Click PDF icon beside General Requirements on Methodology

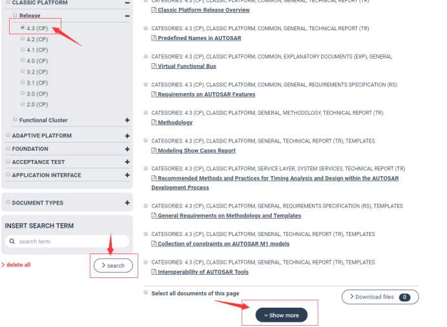tap(154, 215)
